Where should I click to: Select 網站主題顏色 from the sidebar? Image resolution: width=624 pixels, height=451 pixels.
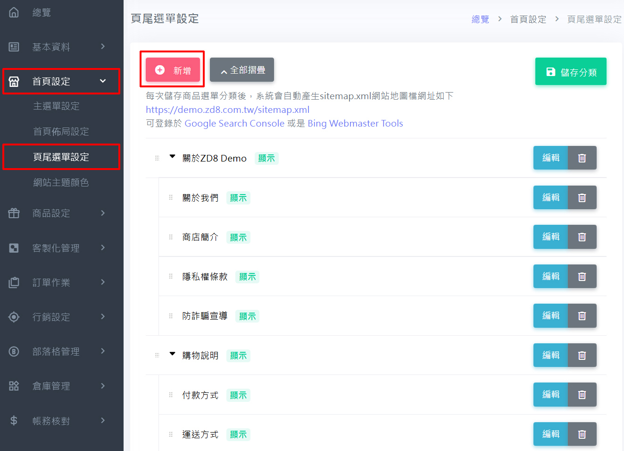[x=61, y=182]
